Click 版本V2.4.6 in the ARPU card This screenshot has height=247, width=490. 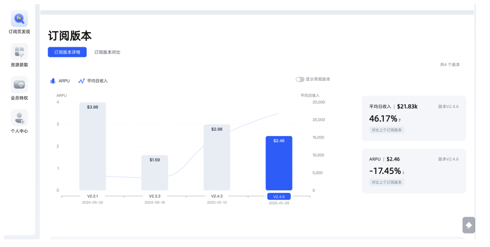(x=448, y=159)
